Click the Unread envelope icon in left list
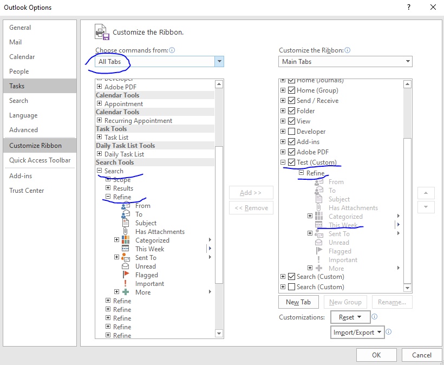444x365 pixels. 126,266
